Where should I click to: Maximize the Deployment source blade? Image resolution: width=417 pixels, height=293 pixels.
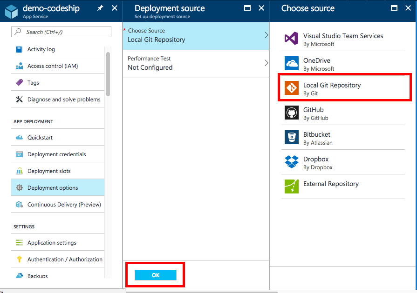247,8
